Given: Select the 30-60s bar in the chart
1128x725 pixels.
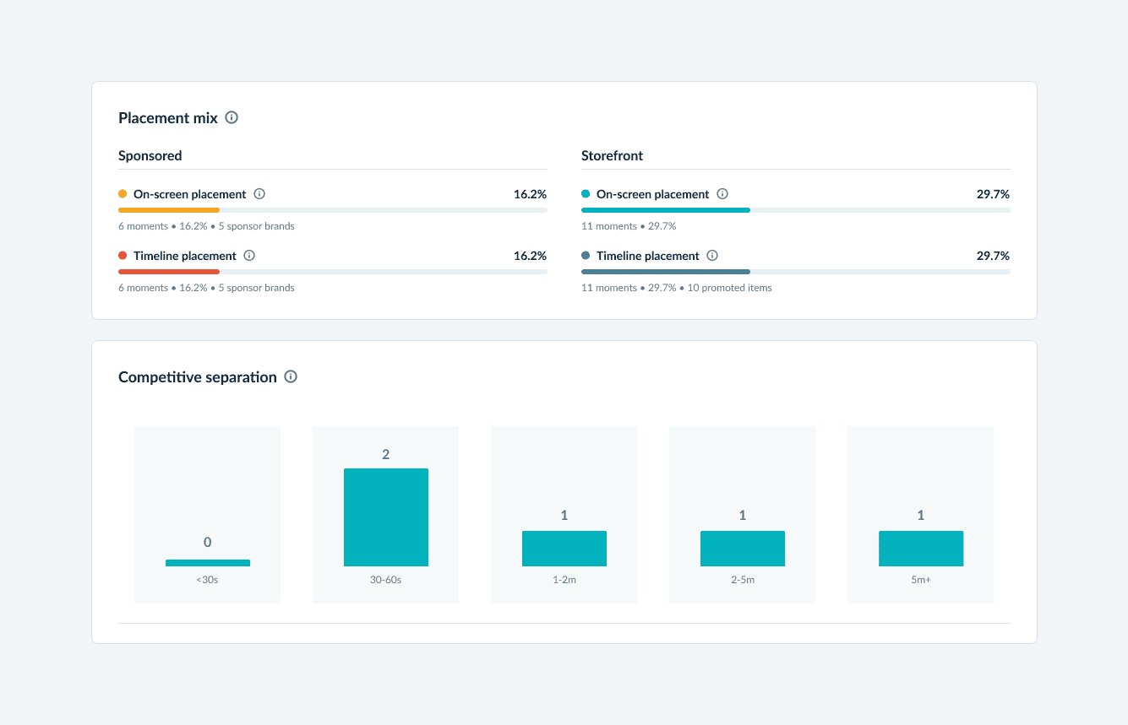Looking at the screenshot, I should point(386,517).
